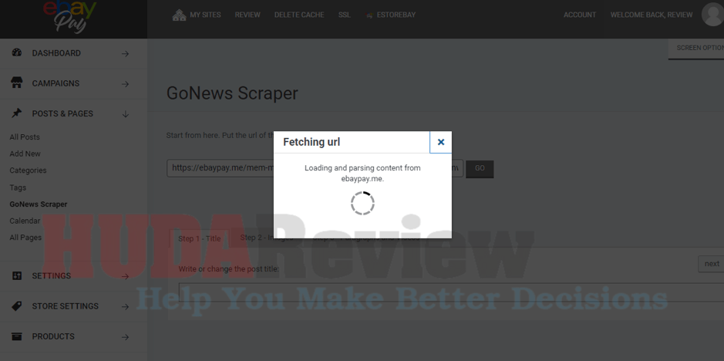
Task: Click the Products box icon
Action: [x=17, y=336]
